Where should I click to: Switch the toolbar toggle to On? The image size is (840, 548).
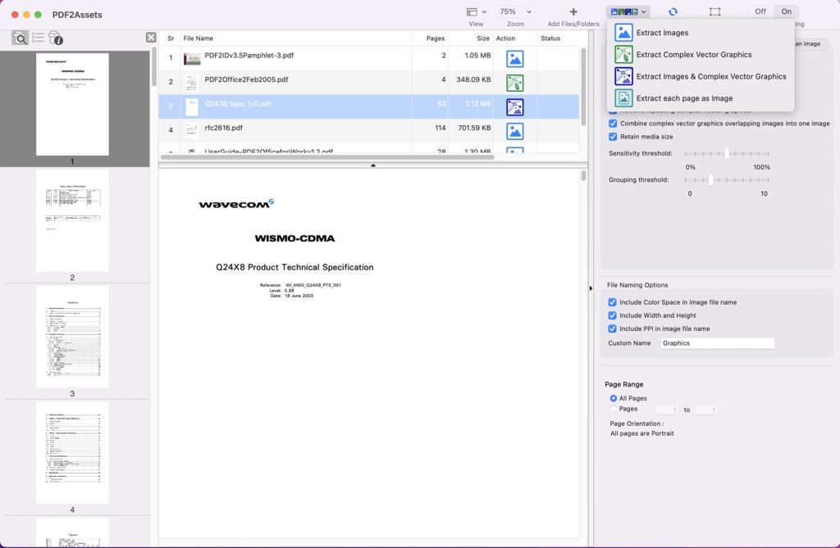click(x=786, y=11)
